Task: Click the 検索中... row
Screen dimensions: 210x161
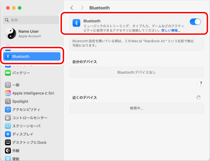Action: tap(136, 108)
